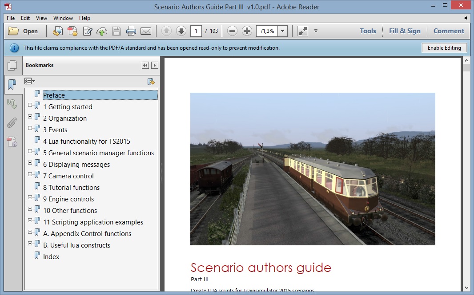This screenshot has height=295, width=474.
Task: Open the toolbar customization dropdown arrow
Action: tap(316, 31)
